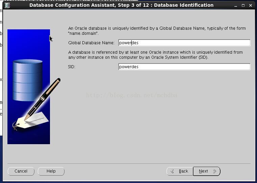Click the database cylinder illustration
Viewport: 257px width, 183px height.
[x=28, y=80]
